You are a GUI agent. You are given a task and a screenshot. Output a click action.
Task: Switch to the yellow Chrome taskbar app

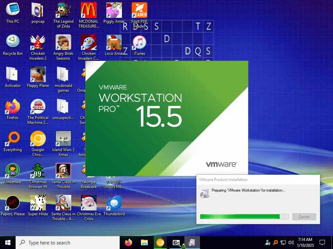click(x=160, y=243)
